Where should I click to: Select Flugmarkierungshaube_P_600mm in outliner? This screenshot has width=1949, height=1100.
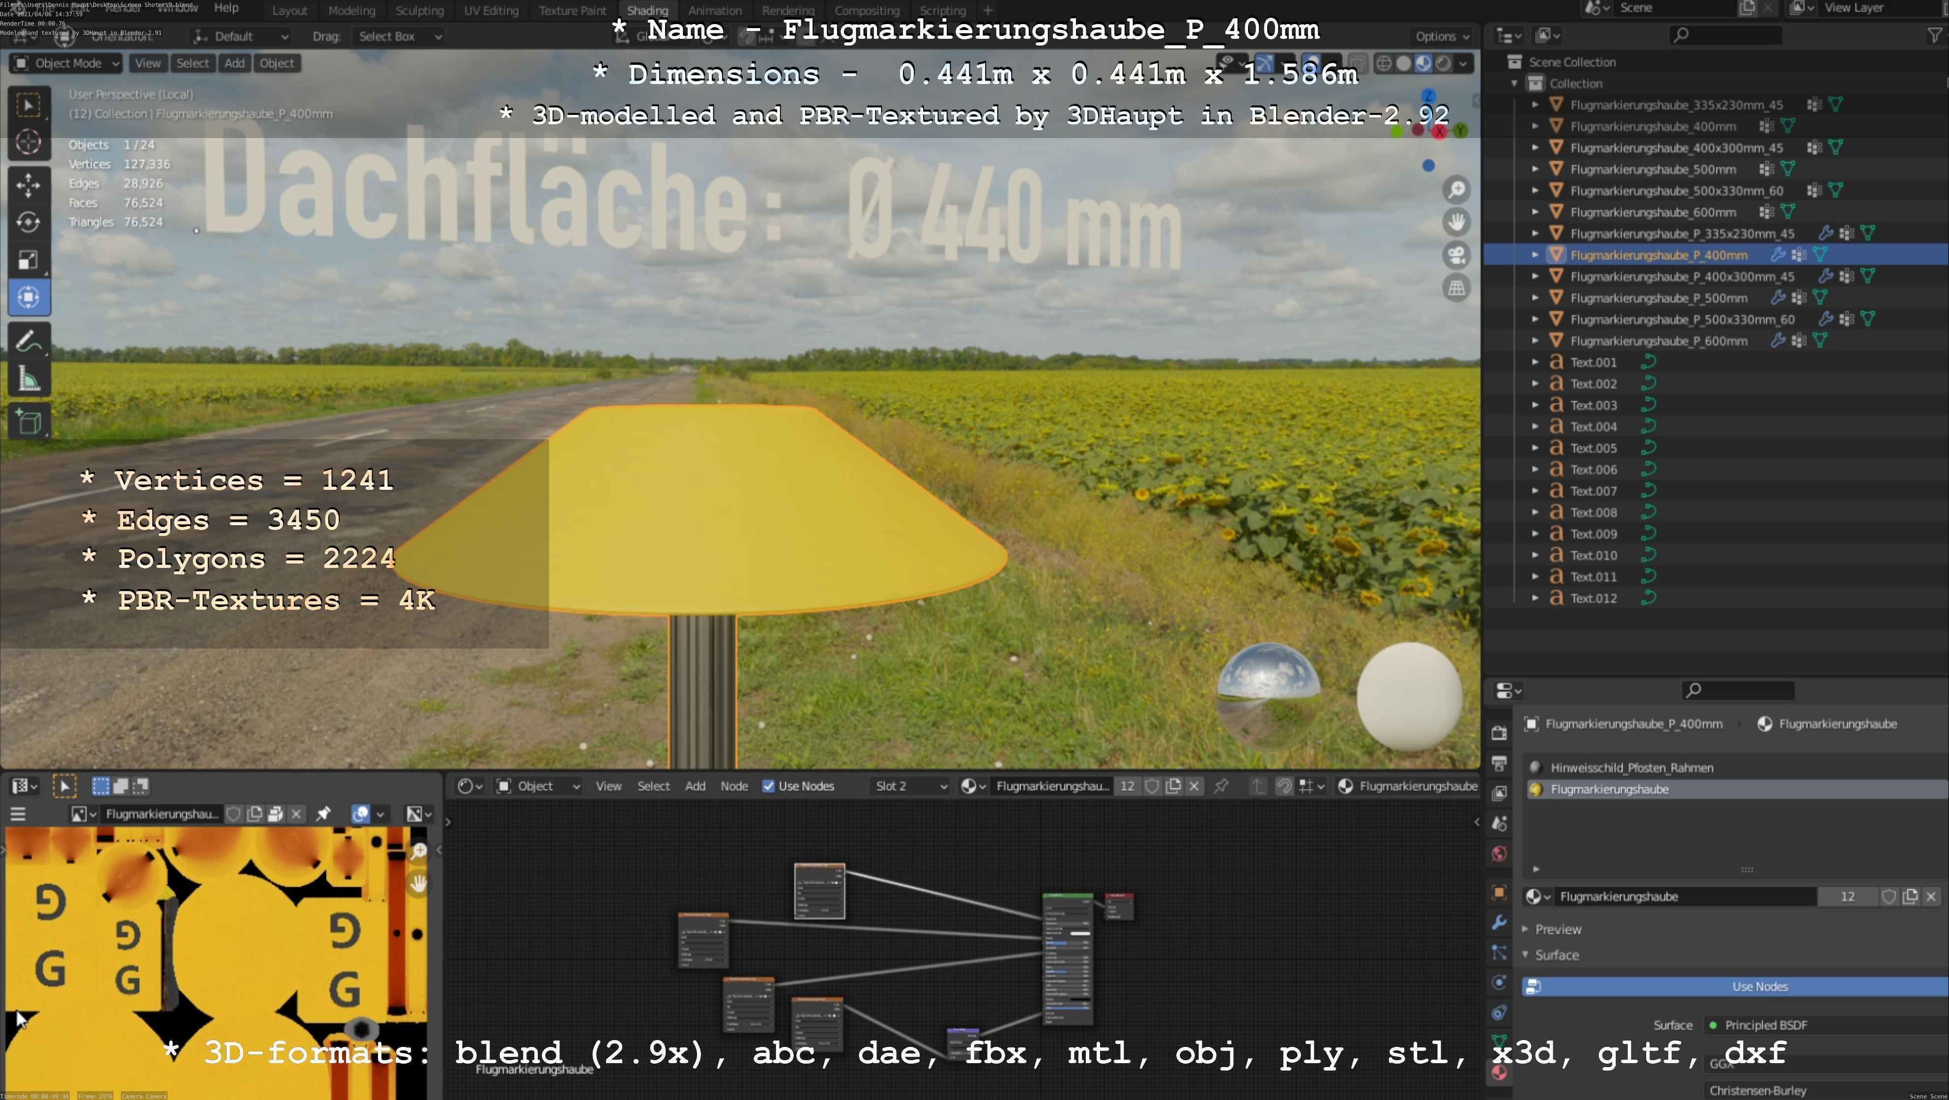(1658, 341)
